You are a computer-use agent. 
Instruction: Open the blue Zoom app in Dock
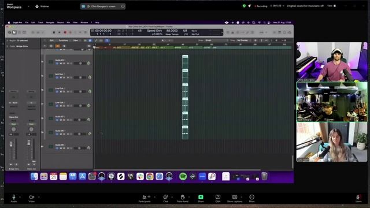pos(202,176)
